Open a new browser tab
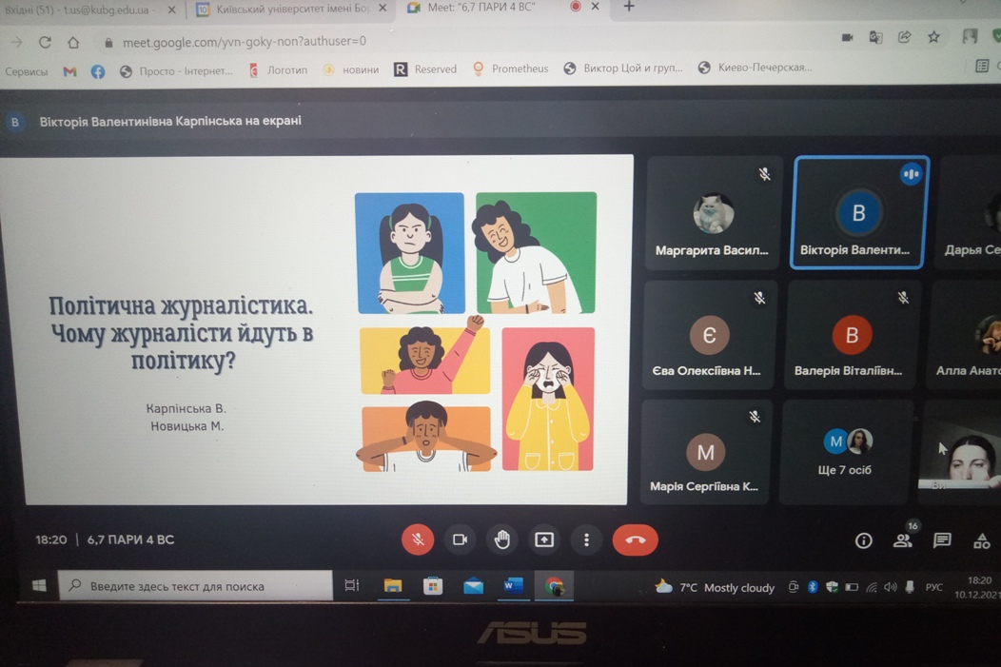Screen dimensions: 1001x667 pos(629,7)
